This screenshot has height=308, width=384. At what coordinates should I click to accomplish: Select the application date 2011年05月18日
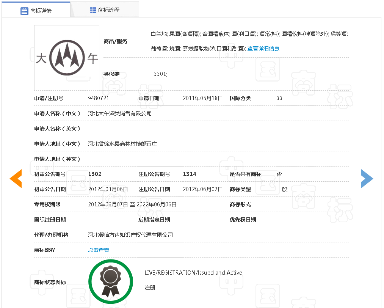(203, 98)
